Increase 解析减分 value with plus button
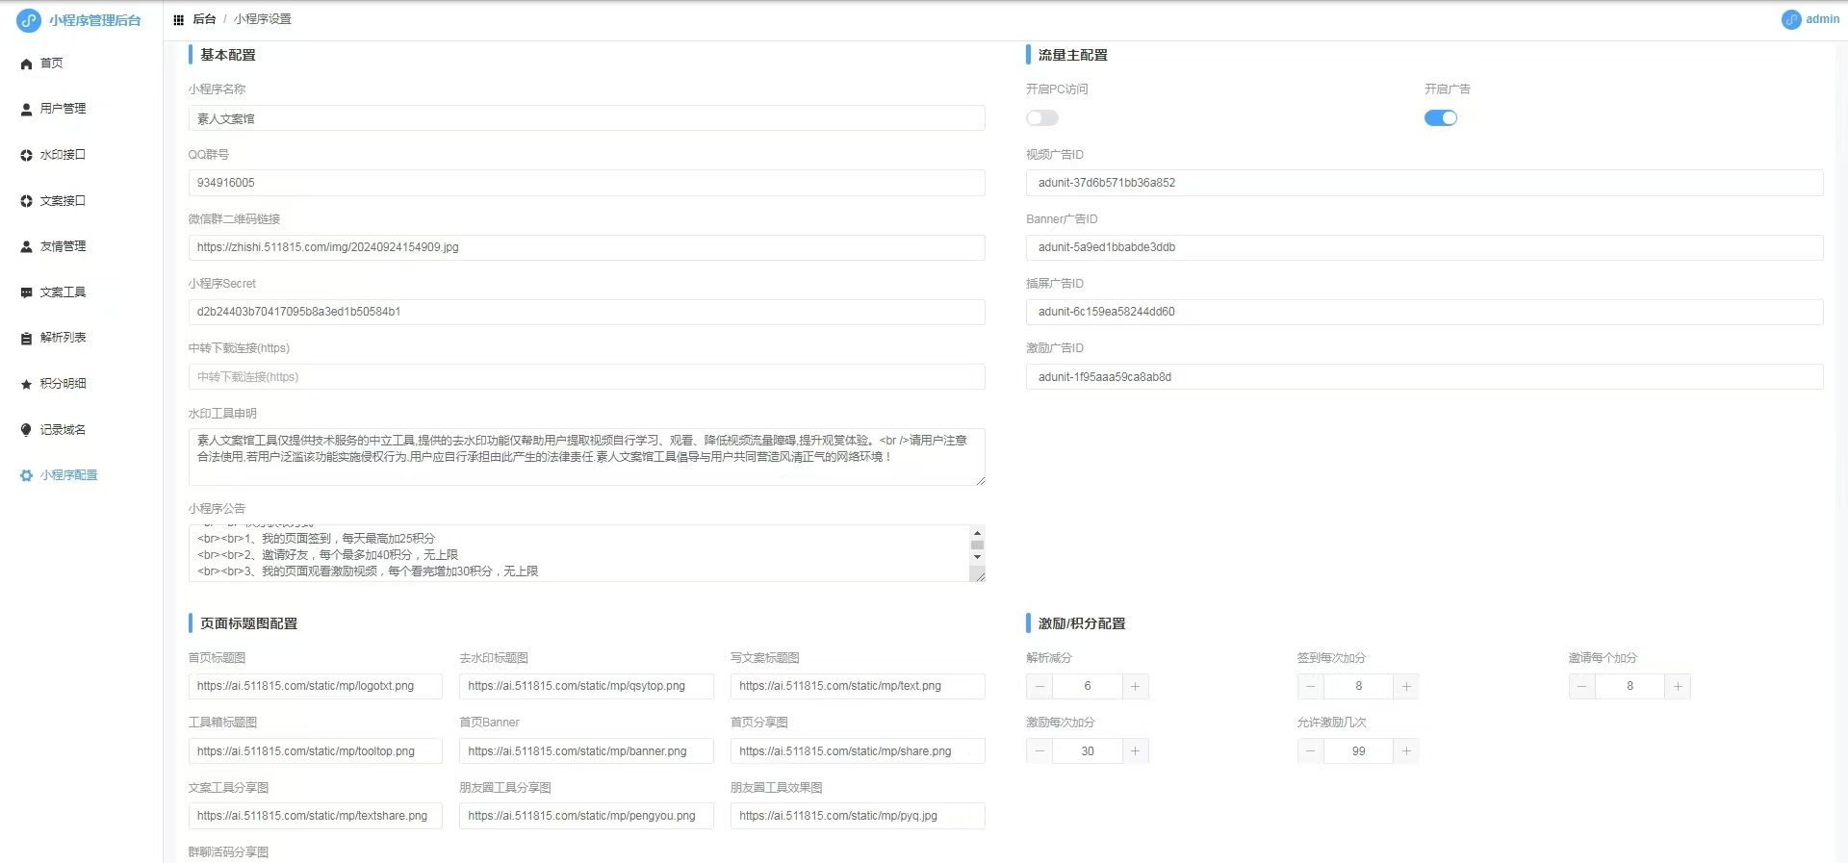The height and width of the screenshot is (863, 1848). pyautogui.click(x=1135, y=686)
